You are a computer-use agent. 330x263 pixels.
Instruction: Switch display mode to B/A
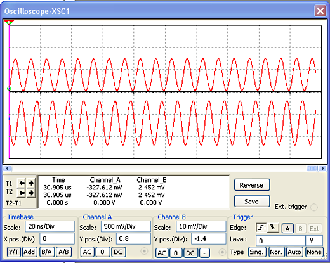[47, 252]
